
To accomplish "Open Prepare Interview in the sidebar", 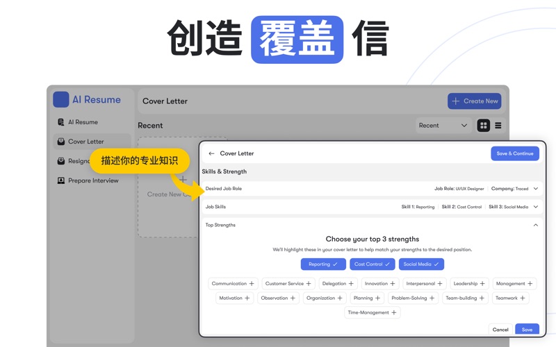I will (92, 180).
